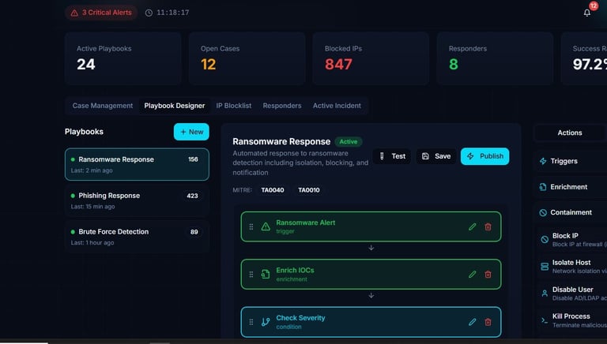Viewport: 607px width, 344px height.
Task: Click the 89 count on Brute Force Detection
Action: pyautogui.click(x=194, y=232)
